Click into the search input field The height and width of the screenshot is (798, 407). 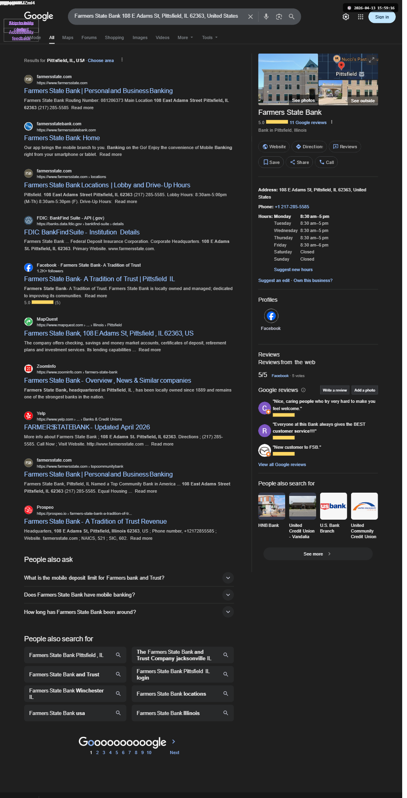157,16
